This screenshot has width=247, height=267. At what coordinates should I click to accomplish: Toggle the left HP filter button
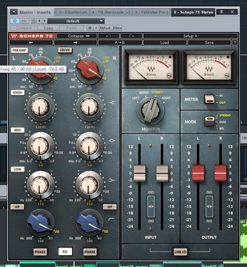(x=17, y=207)
